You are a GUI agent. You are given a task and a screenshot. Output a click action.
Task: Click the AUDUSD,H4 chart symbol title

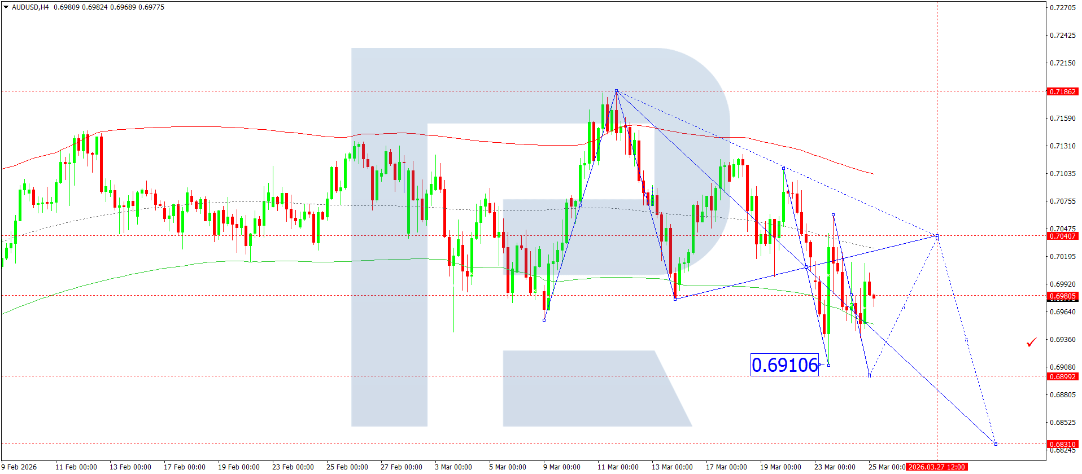pos(30,7)
